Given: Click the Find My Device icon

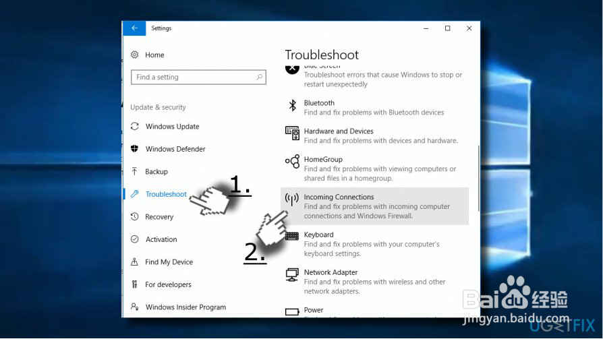Looking at the screenshot, I should pos(135,261).
